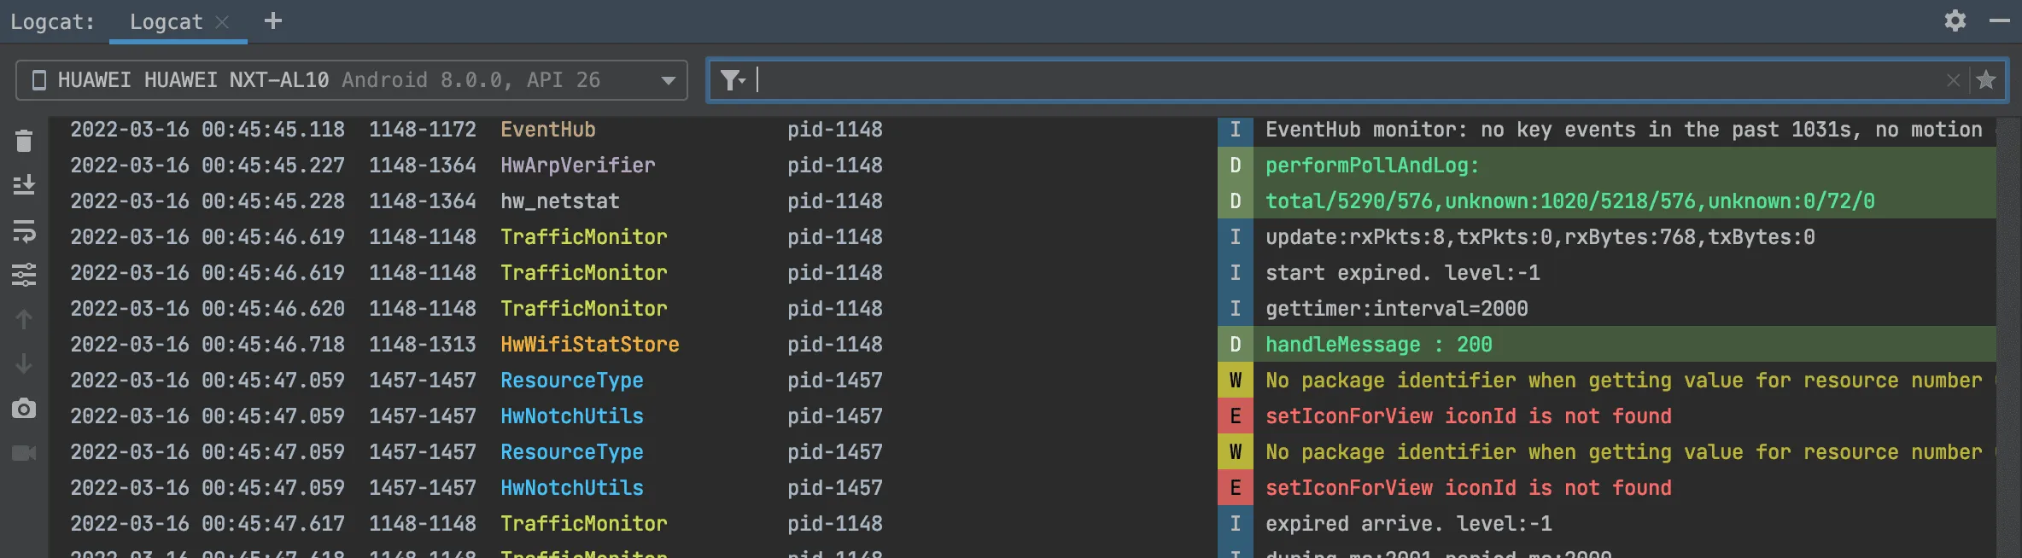This screenshot has height=558, width=2022.
Task: Take a screenshot with the camera icon
Action: coord(24,409)
